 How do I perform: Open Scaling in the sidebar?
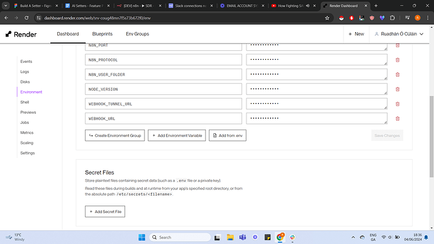coord(27,143)
